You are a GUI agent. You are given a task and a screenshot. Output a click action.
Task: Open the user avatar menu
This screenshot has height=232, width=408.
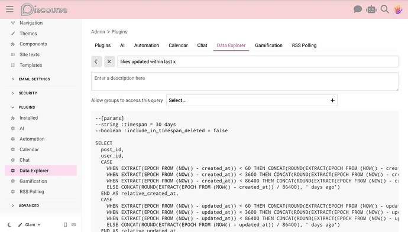click(x=398, y=9)
